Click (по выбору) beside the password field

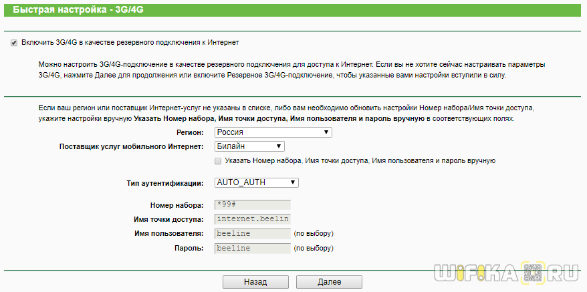tap(314, 249)
